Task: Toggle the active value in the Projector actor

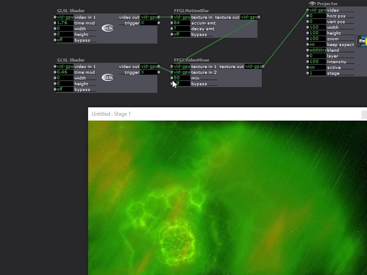Action: click(317, 68)
